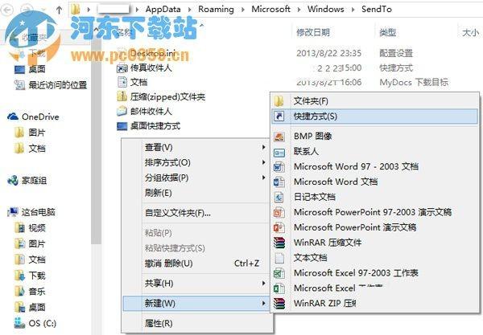Click the WinRAR ZIP archive icon
This screenshot has height=335, width=483.
coord(279,304)
